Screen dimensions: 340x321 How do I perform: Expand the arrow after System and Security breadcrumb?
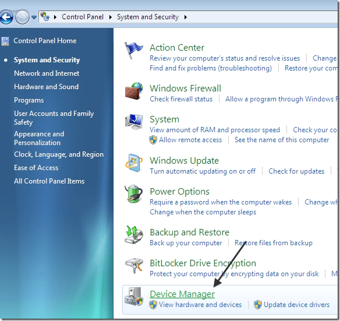pos(185,17)
